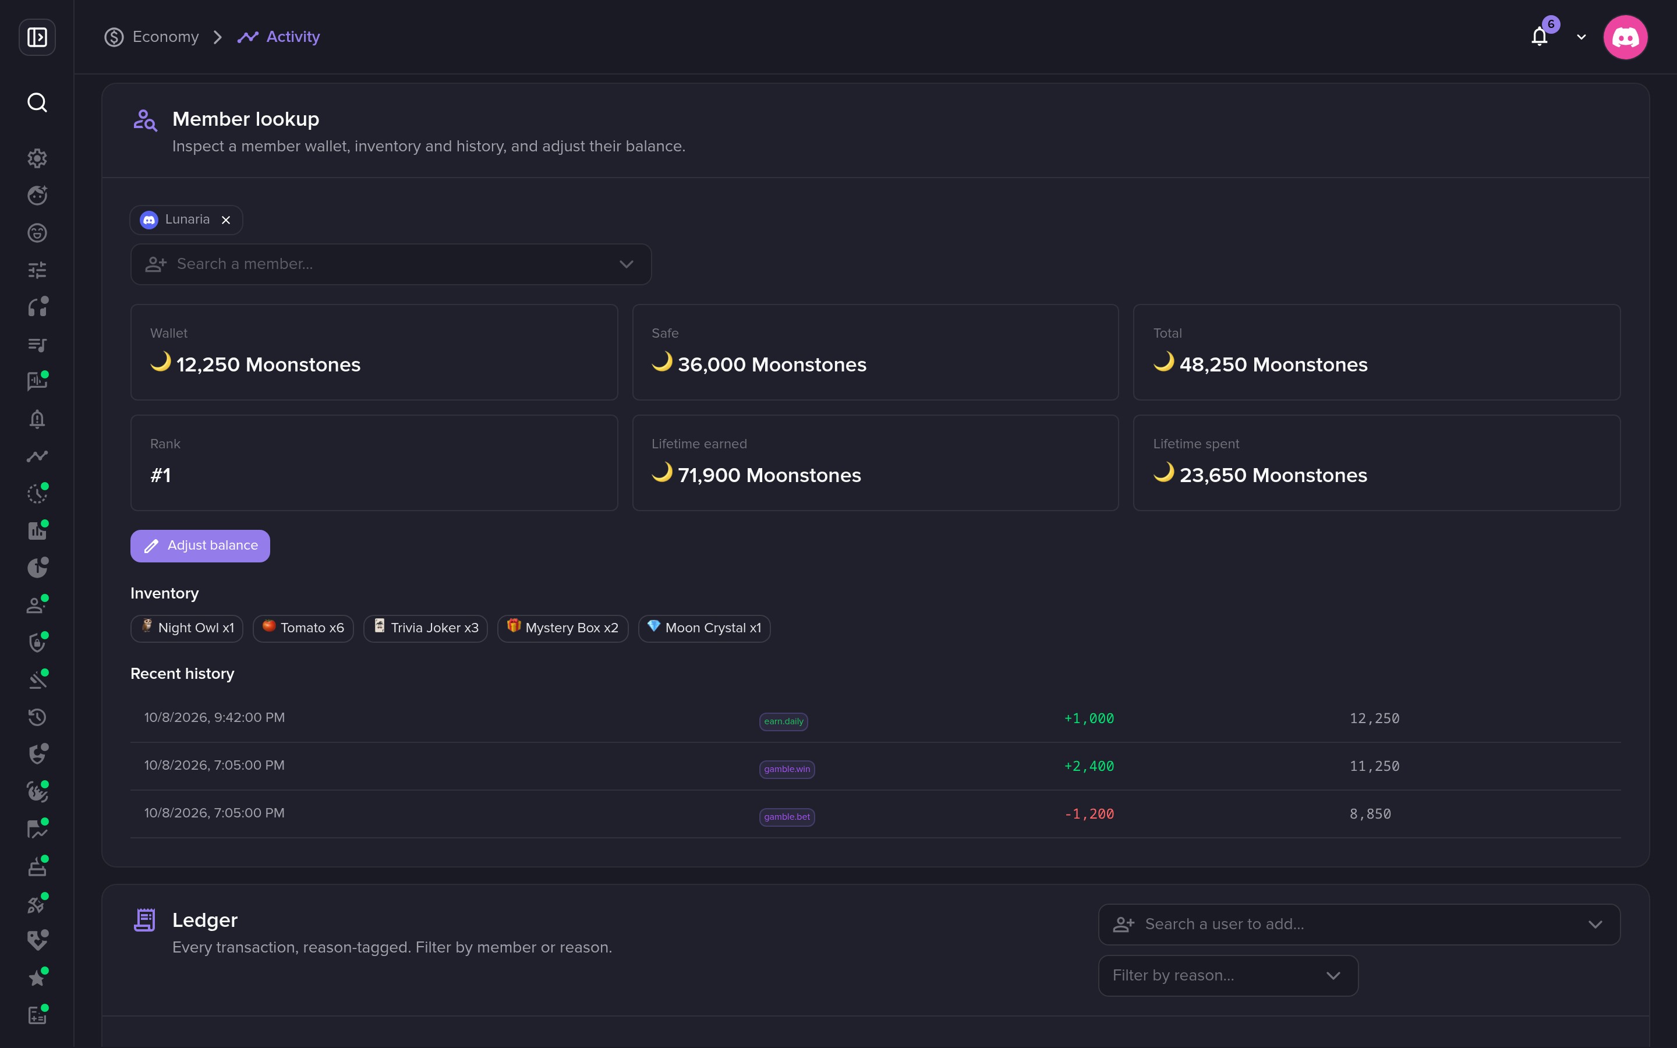Screen dimensions: 1677x1048
Task: Click the gamble.win reason tag
Action: [x=787, y=769]
